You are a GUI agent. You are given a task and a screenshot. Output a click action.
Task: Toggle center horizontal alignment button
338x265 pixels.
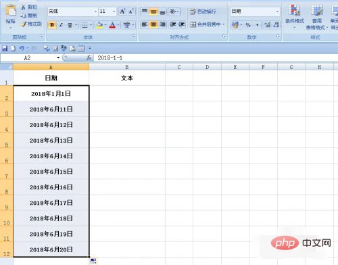[x=153, y=24]
